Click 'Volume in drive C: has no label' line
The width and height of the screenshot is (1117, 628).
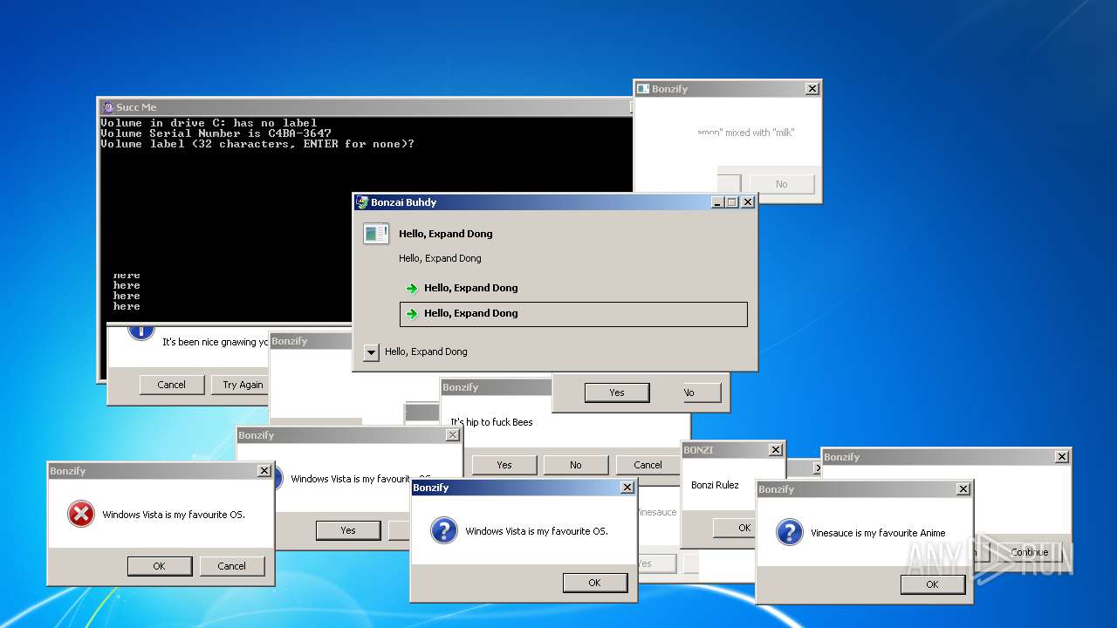tap(209, 123)
